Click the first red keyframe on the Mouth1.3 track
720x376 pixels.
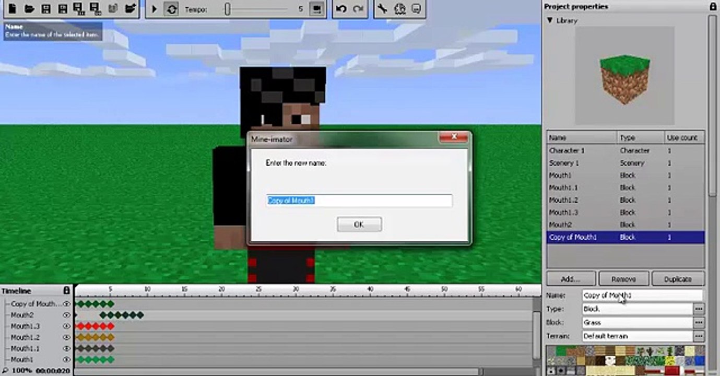(80, 326)
